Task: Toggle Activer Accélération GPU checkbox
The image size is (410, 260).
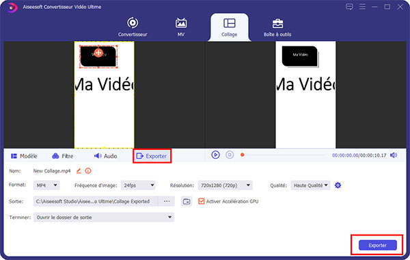Action: point(202,201)
